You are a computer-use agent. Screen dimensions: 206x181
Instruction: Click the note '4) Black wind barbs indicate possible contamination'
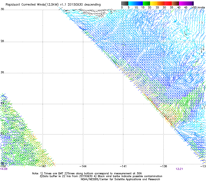tap(128, 176)
